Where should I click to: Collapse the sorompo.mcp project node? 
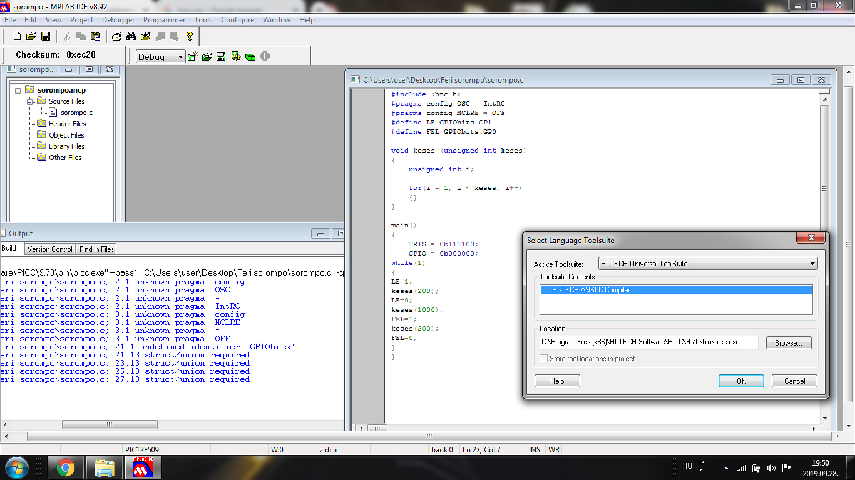tap(18, 91)
